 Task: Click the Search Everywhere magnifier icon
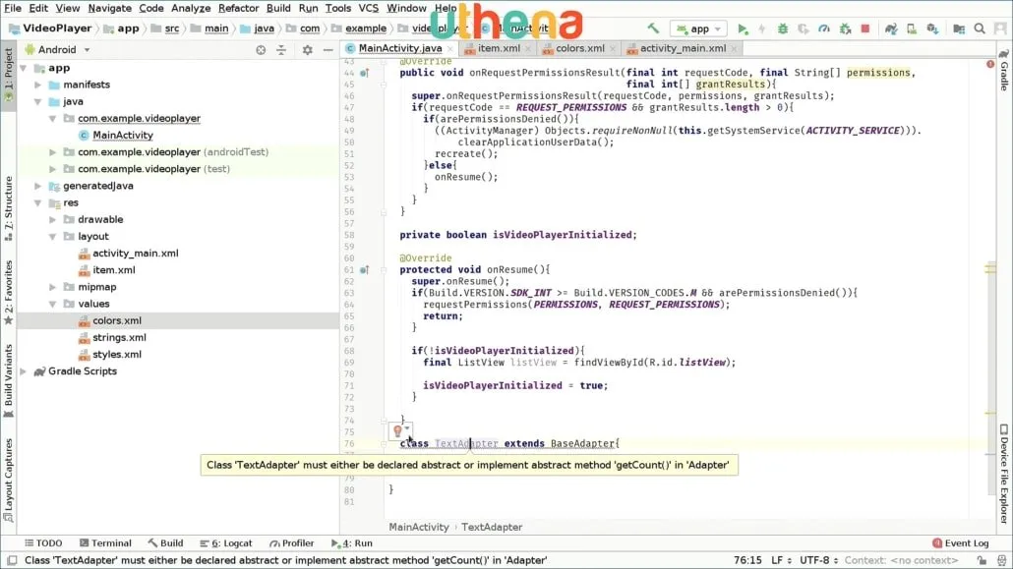(980, 28)
